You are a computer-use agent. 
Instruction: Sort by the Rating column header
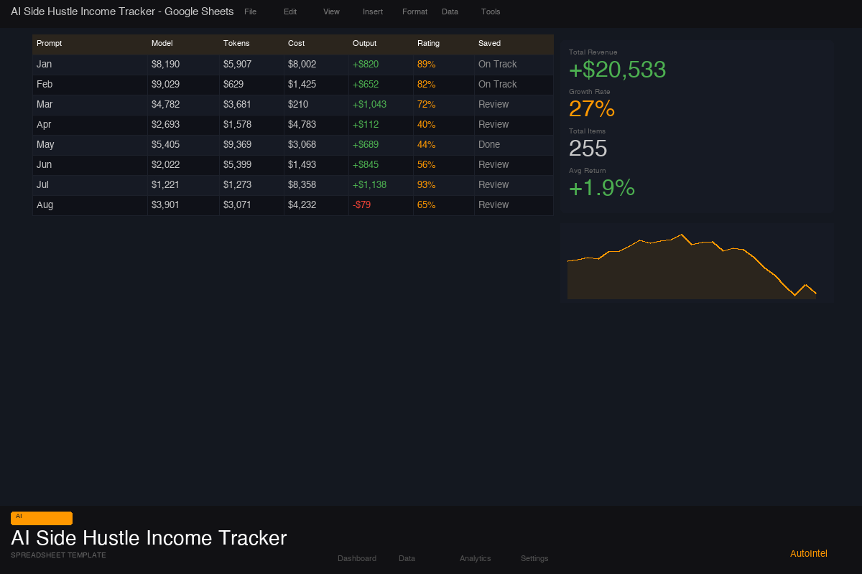coord(428,43)
